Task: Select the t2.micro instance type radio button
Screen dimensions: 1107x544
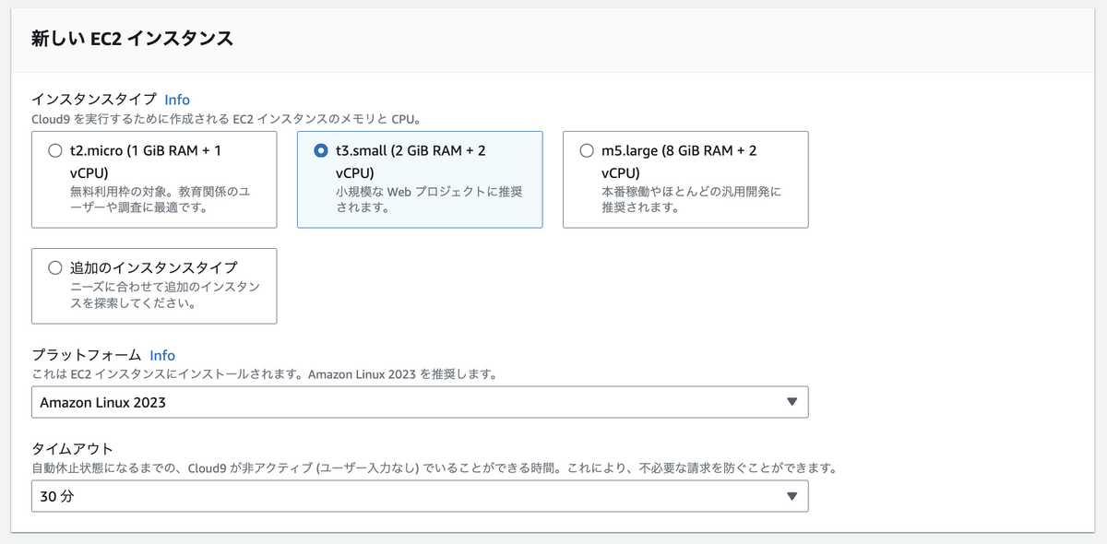Action: 55,150
